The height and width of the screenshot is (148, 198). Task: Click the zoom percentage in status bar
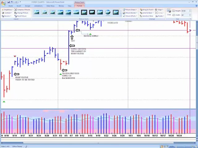pos(172,146)
